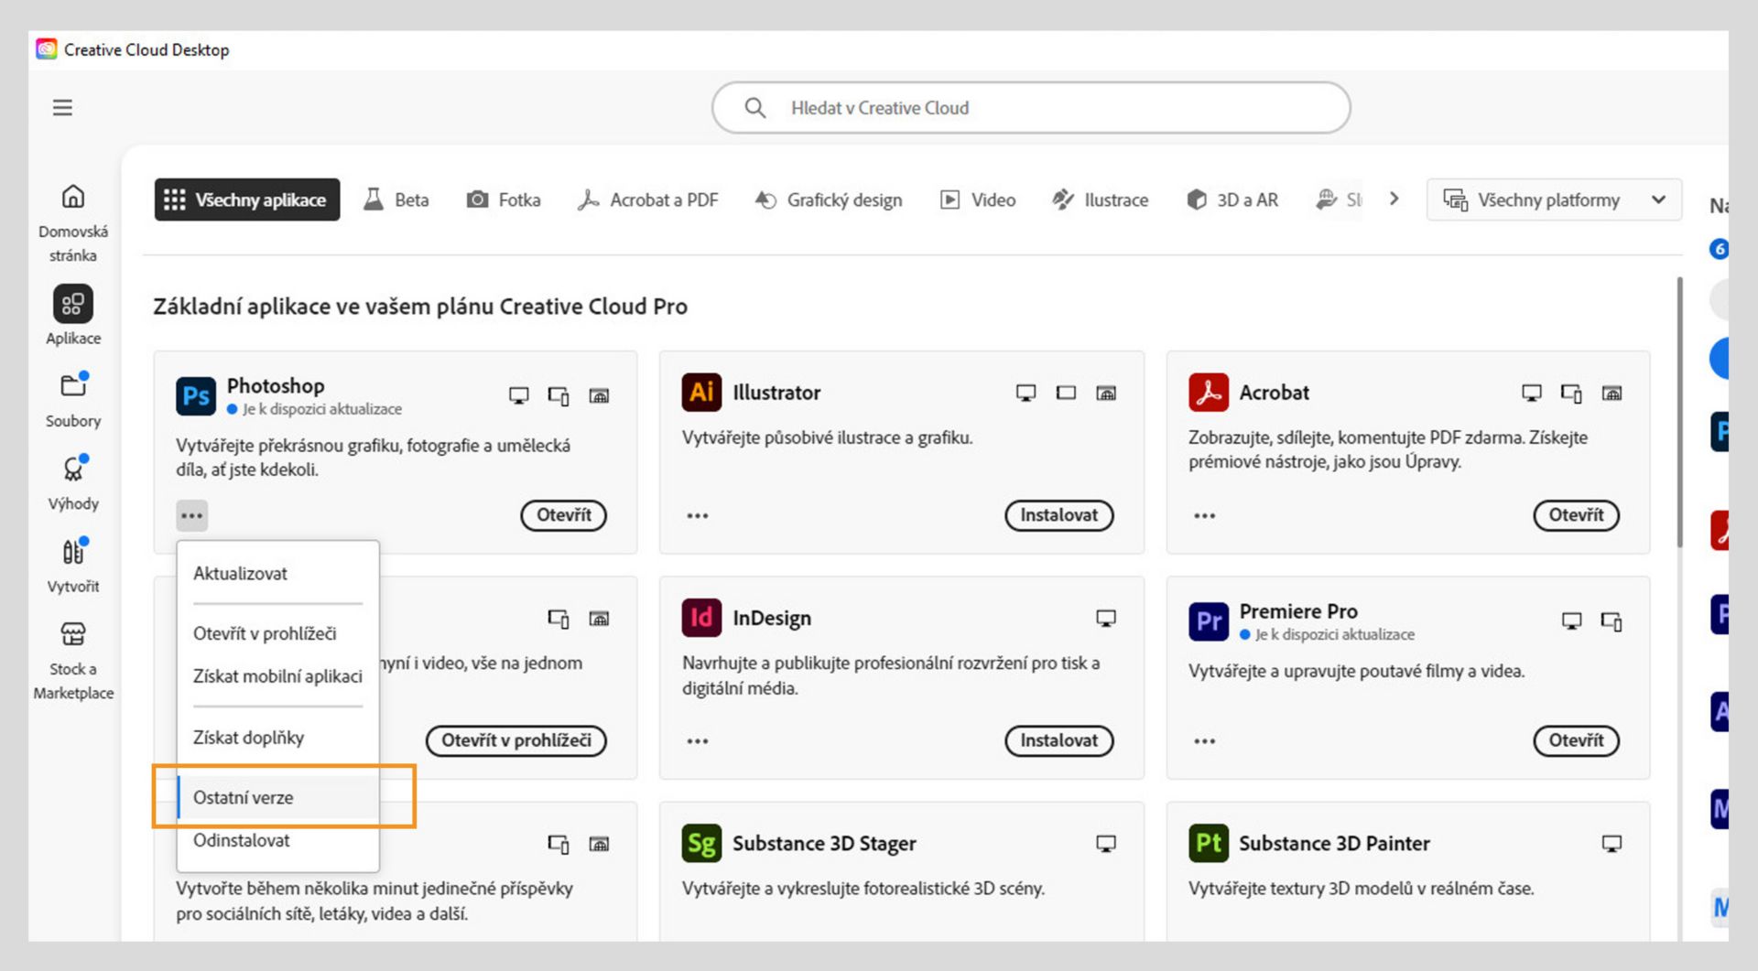Open Vytvořit in the sidebar
The image size is (1758, 971).
[x=73, y=565]
